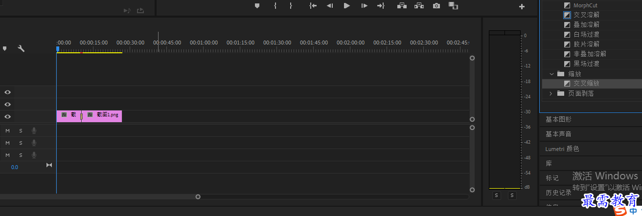Screen dimensions: 642x216
Task: Go to In point
Action: [x=313, y=6]
